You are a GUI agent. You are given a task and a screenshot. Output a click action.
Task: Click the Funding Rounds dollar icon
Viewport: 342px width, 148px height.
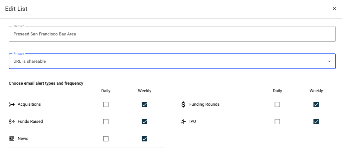click(x=183, y=104)
